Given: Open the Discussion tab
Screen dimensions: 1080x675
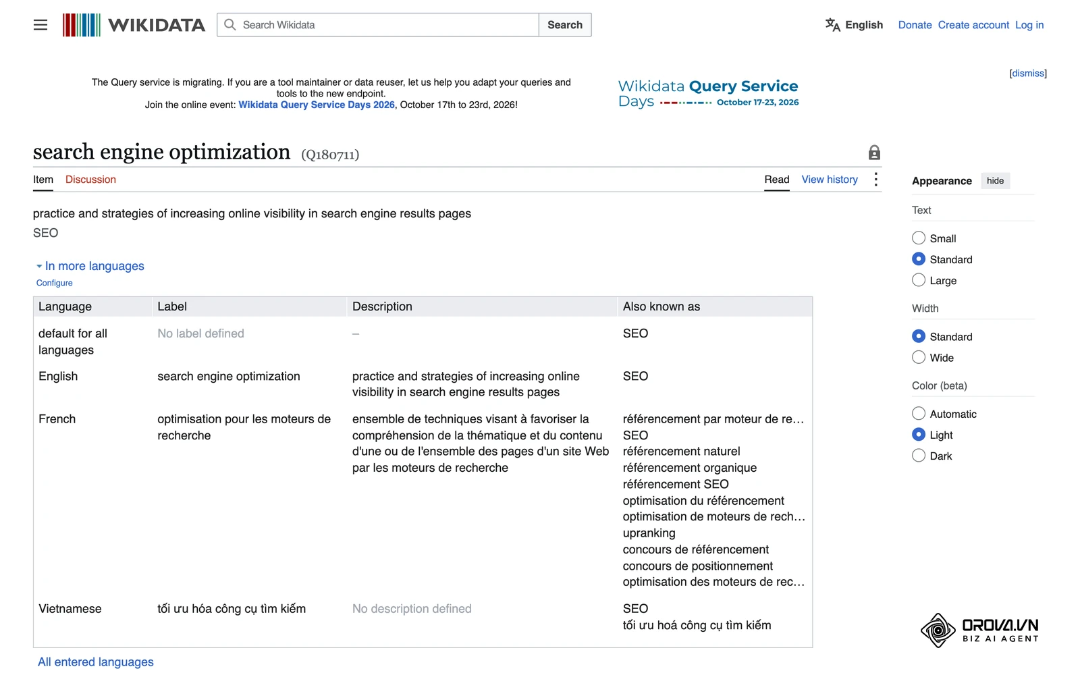Looking at the screenshot, I should coord(90,180).
